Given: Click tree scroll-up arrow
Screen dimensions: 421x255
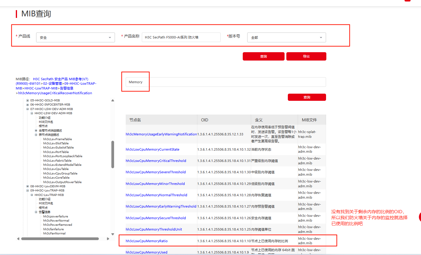Looking at the screenshot, I should (113, 101).
